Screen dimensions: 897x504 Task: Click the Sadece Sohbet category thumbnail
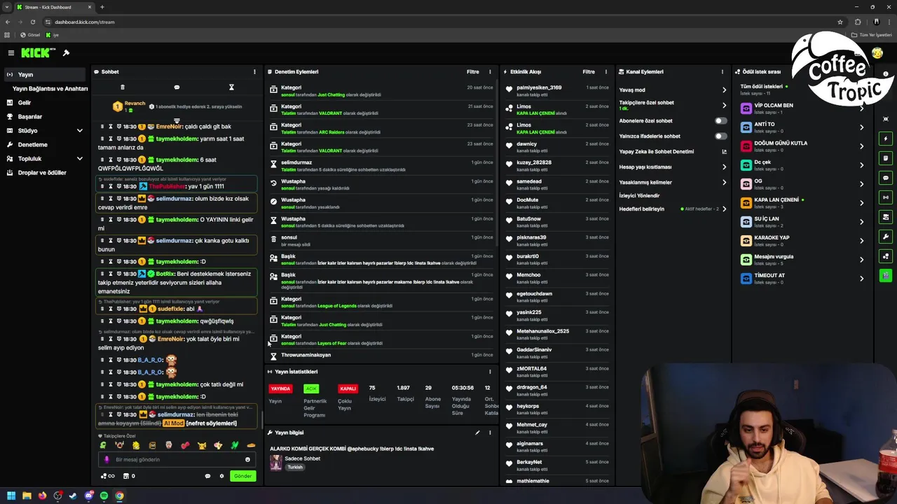pyautogui.click(x=276, y=462)
